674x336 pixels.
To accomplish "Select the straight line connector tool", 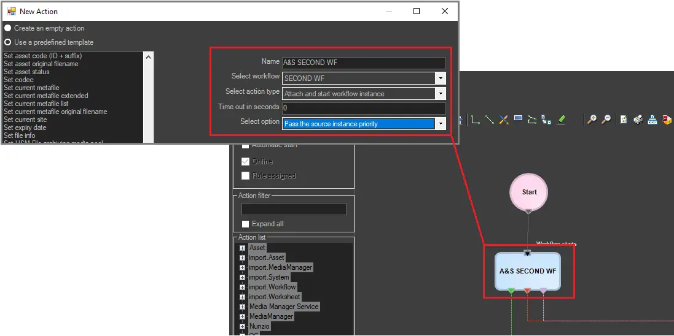I will tap(490, 120).
